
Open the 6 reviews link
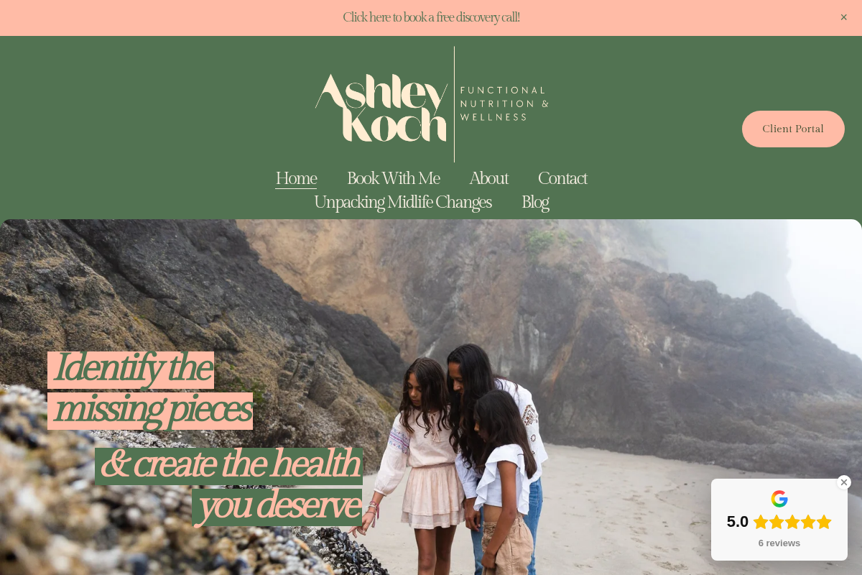pos(779,543)
